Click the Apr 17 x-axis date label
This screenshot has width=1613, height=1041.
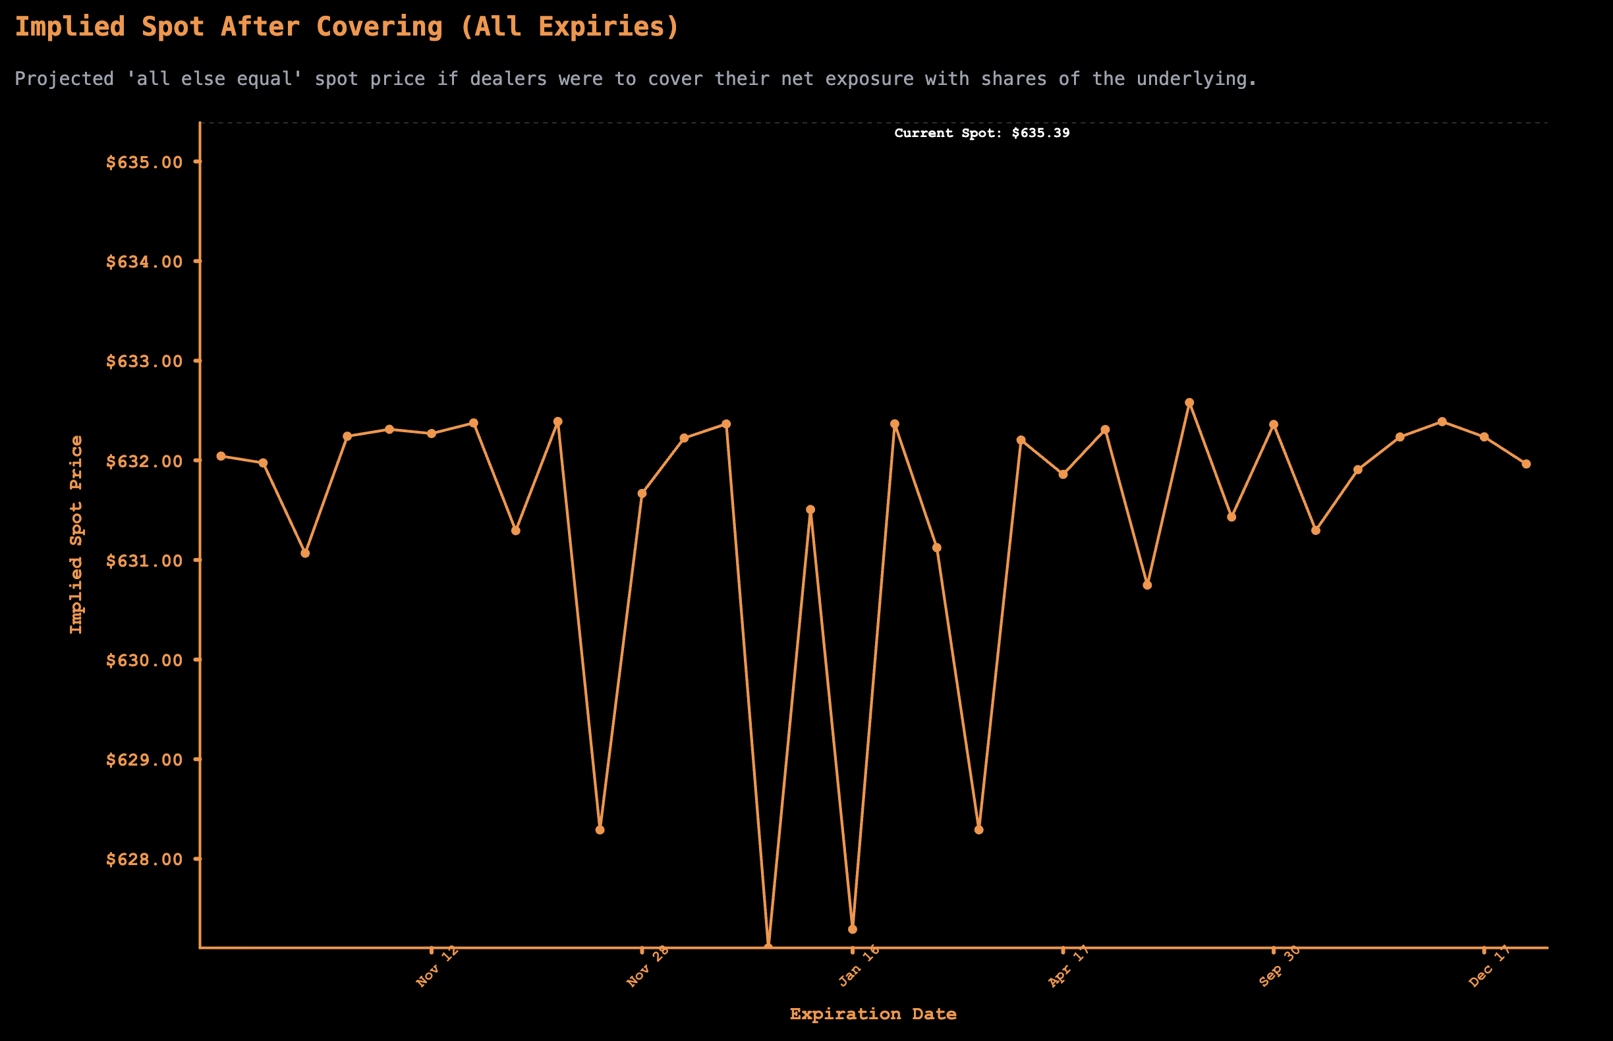click(1069, 966)
